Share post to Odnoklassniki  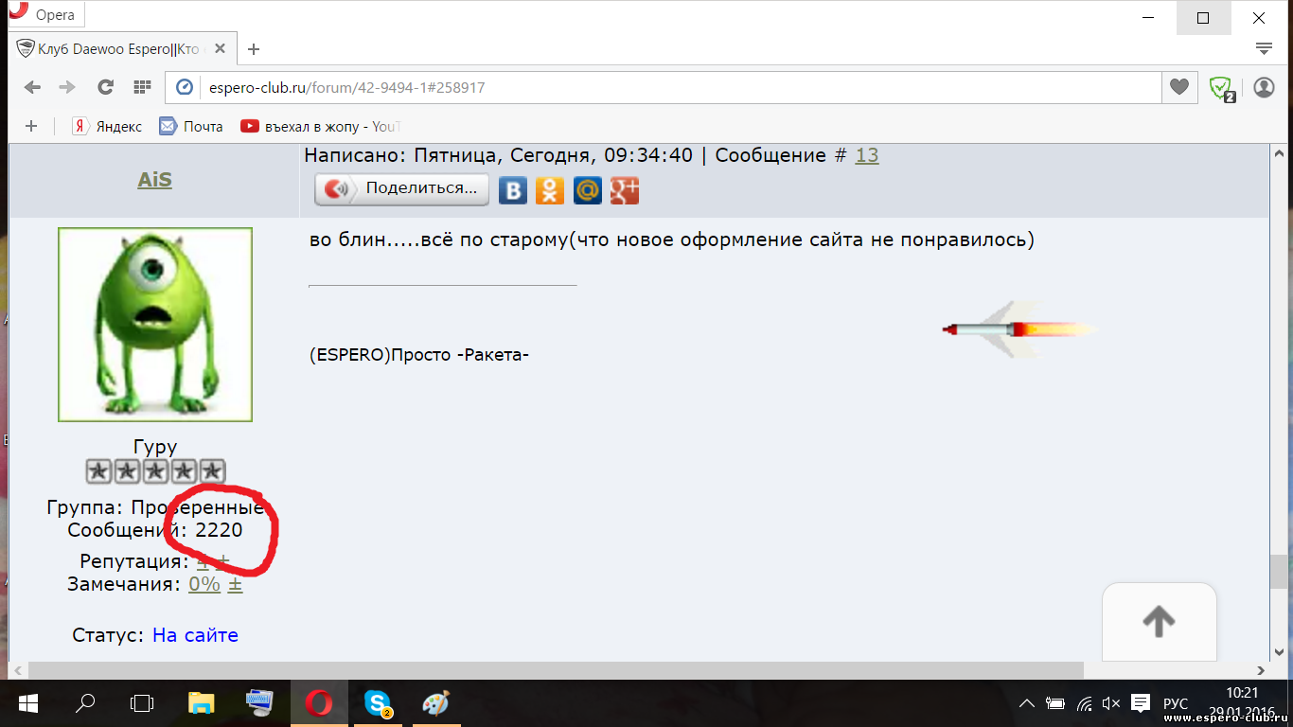click(x=550, y=190)
